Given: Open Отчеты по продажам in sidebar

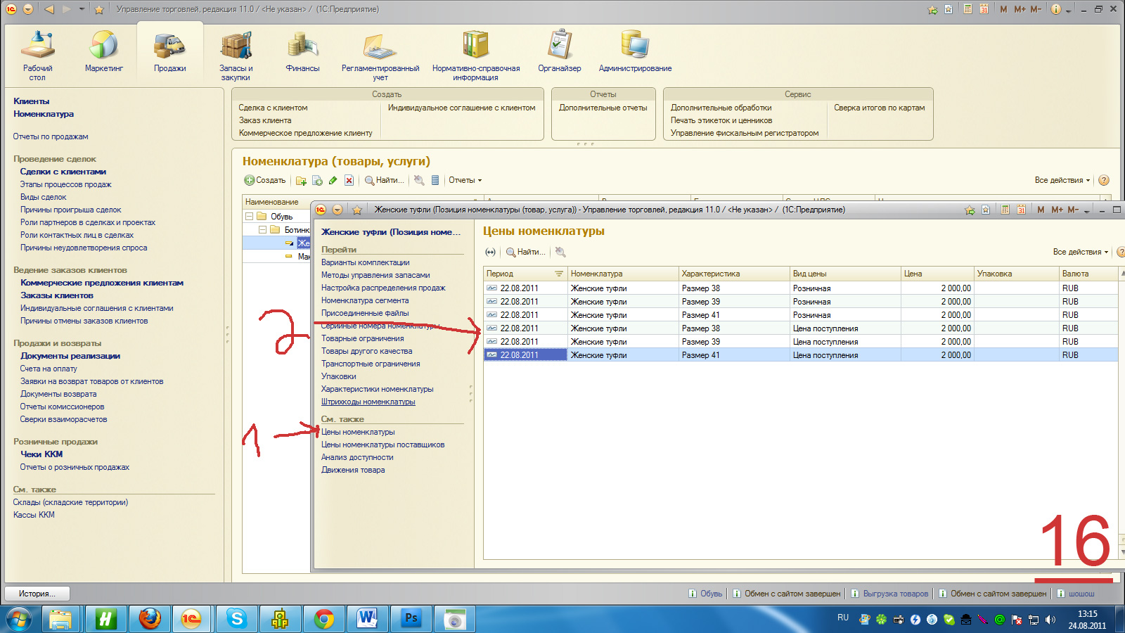Looking at the screenshot, I should pyautogui.click(x=51, y=136).
